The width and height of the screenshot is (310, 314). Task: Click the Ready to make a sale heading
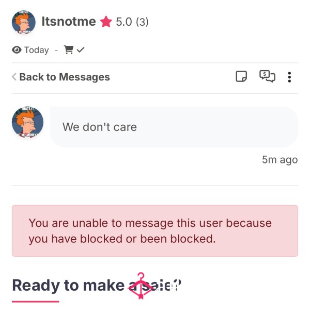97,286
